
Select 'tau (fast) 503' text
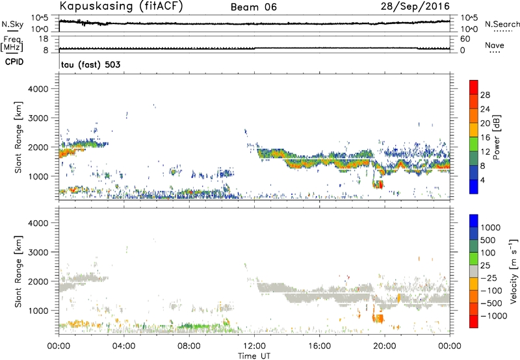point(90,64)
